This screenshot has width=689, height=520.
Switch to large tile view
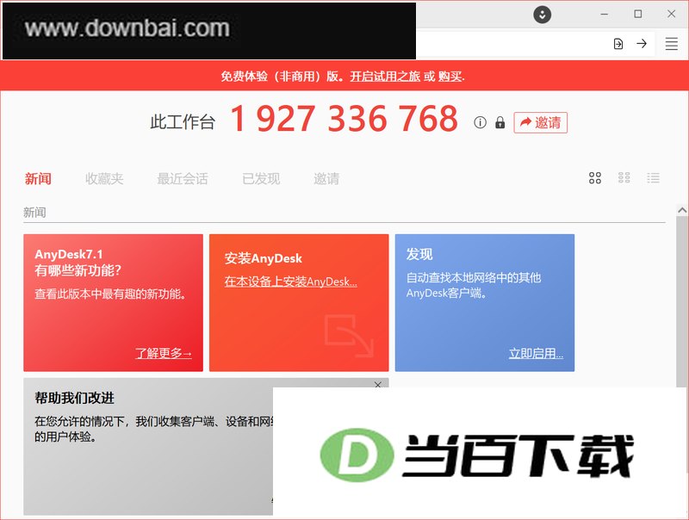(595, 178)
